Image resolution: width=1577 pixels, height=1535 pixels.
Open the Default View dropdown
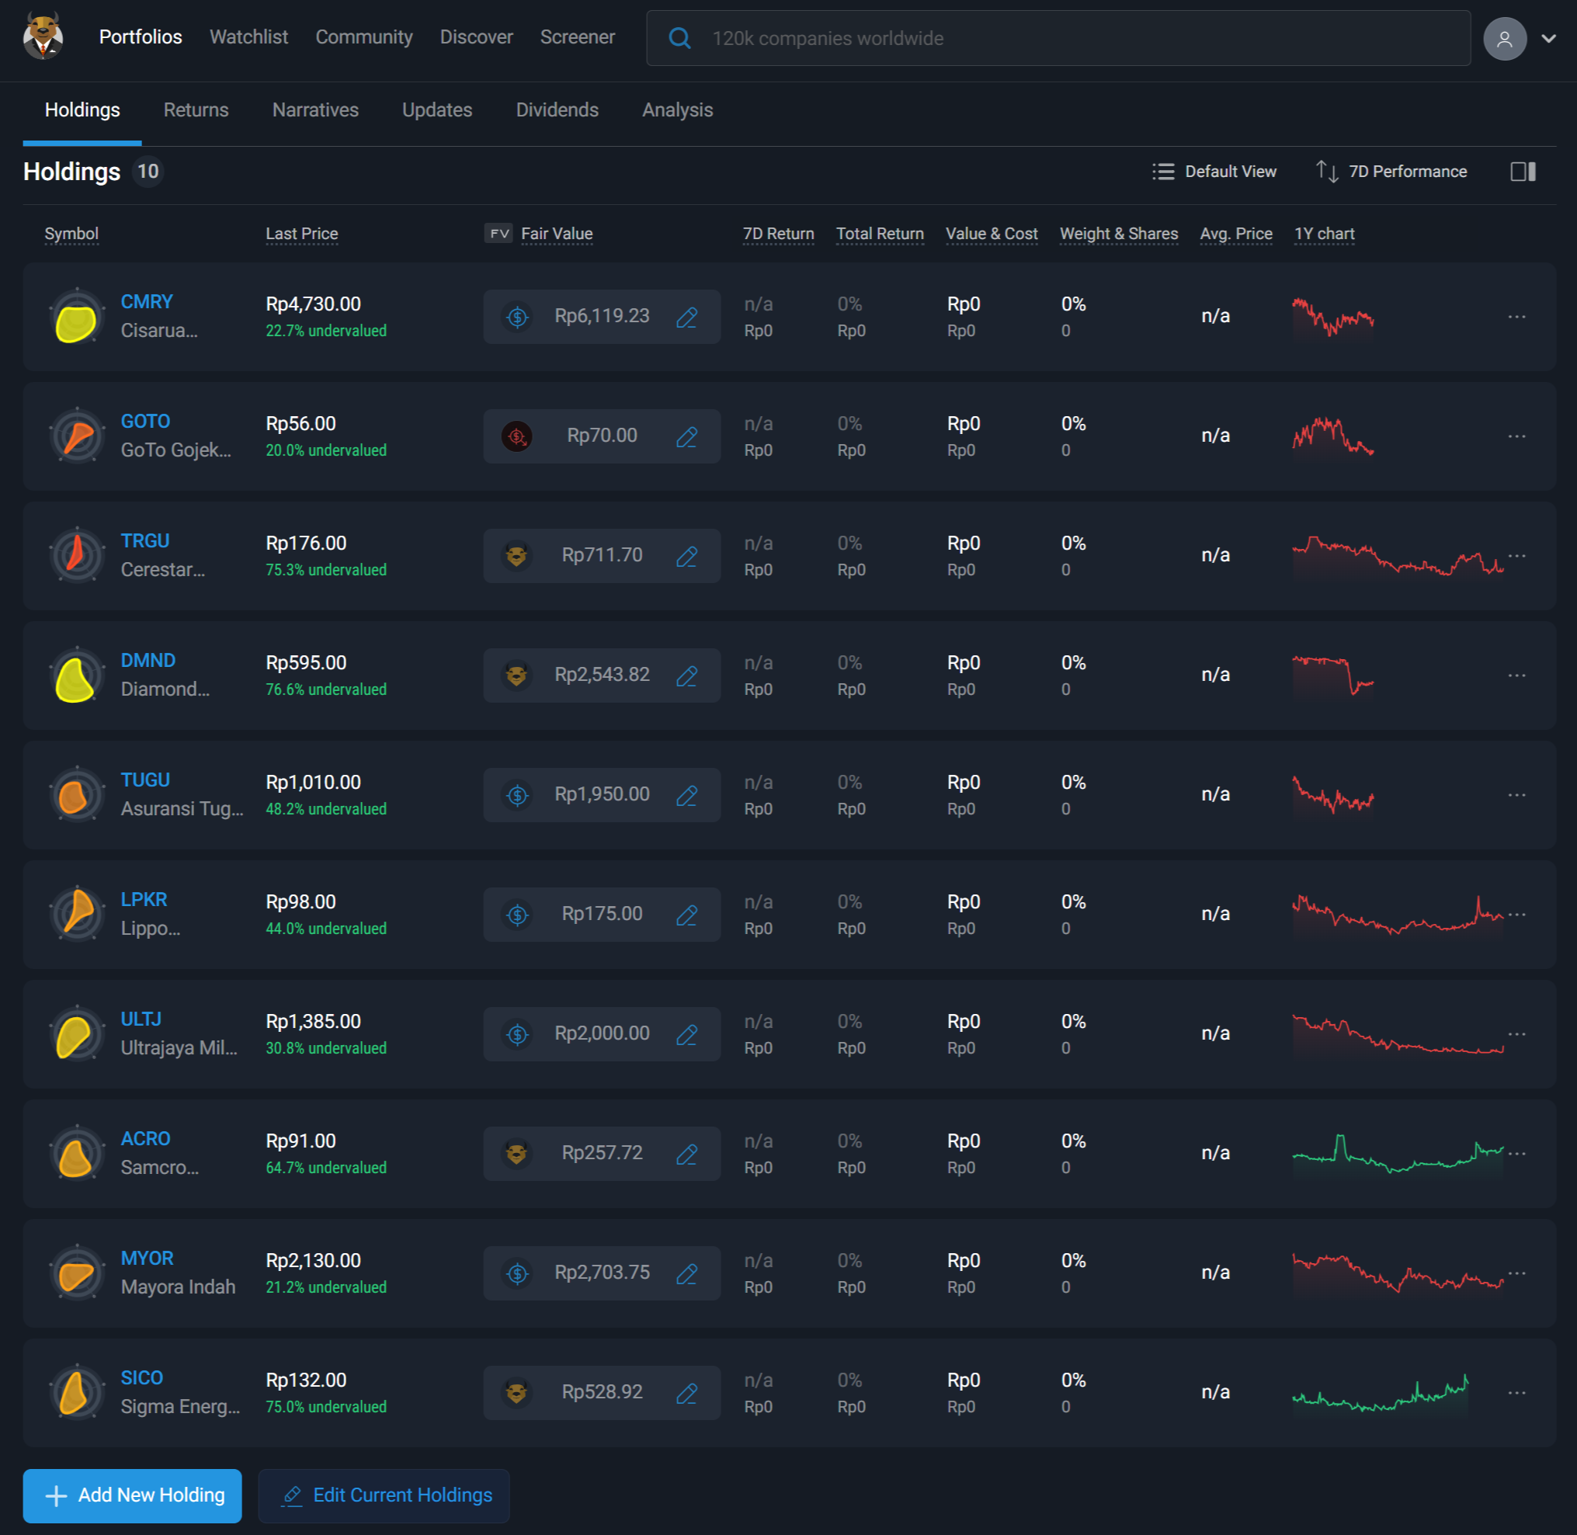pyautogui.click(x=1214, y=172)
